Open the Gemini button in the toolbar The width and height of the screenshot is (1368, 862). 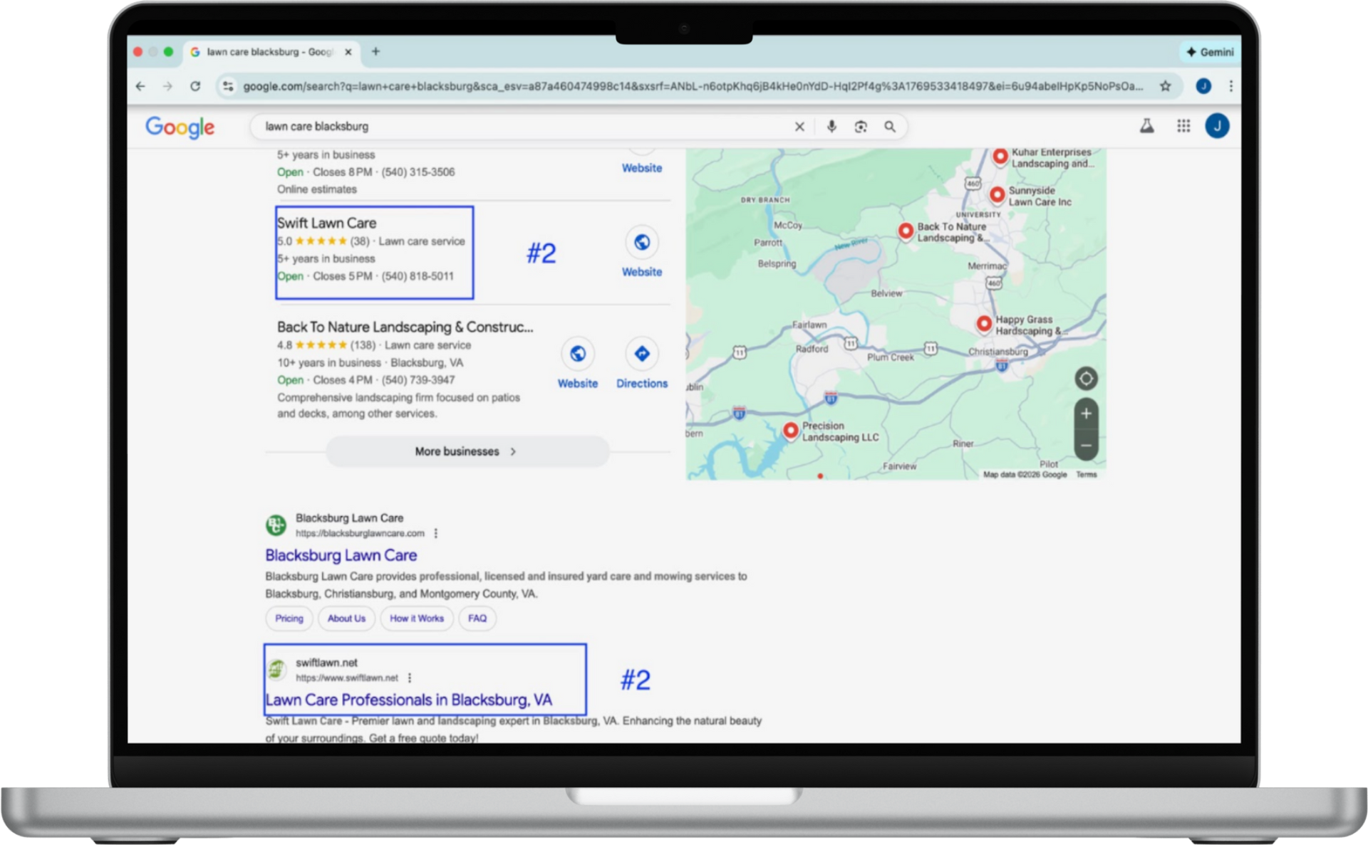pyautogui.click(x=1209, y=52)
